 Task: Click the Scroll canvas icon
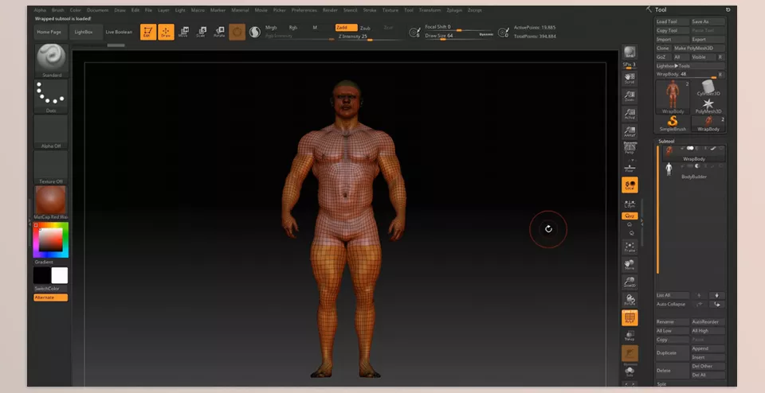630,78
